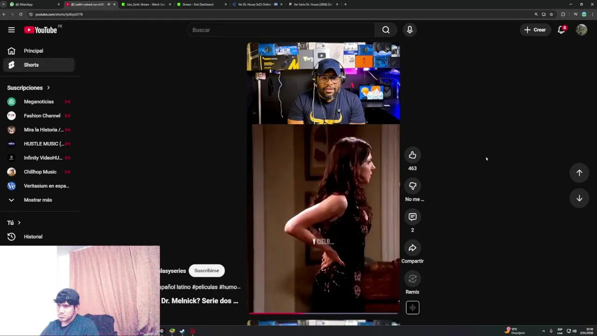Image resolution: width=597 pixels, height=336 pixels.
Task: Switch to Ver Serie: Dr. House (2004) tab
Action: 312,4
